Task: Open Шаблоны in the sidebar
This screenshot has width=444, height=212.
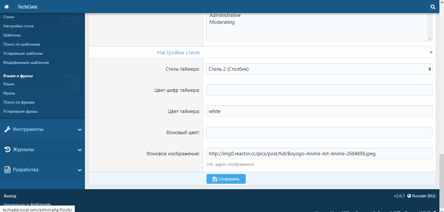Action: pos(12,35)
